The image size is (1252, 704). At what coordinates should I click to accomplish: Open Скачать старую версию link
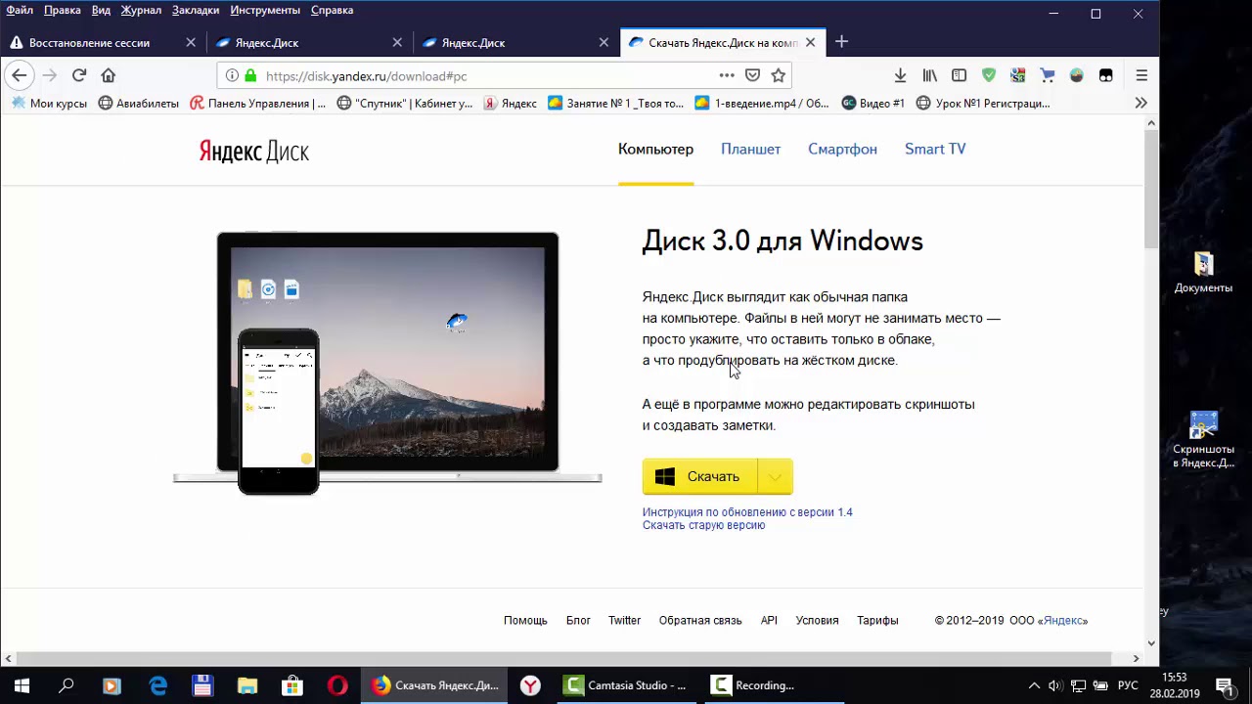coord(703,525)
